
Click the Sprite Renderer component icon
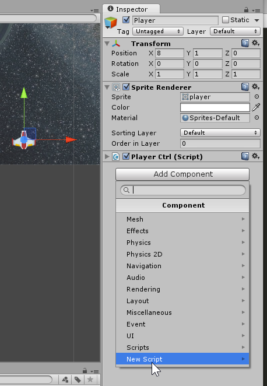point(116,87)
